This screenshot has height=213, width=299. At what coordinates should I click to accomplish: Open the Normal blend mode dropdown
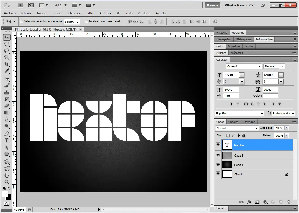pos(256,128)
